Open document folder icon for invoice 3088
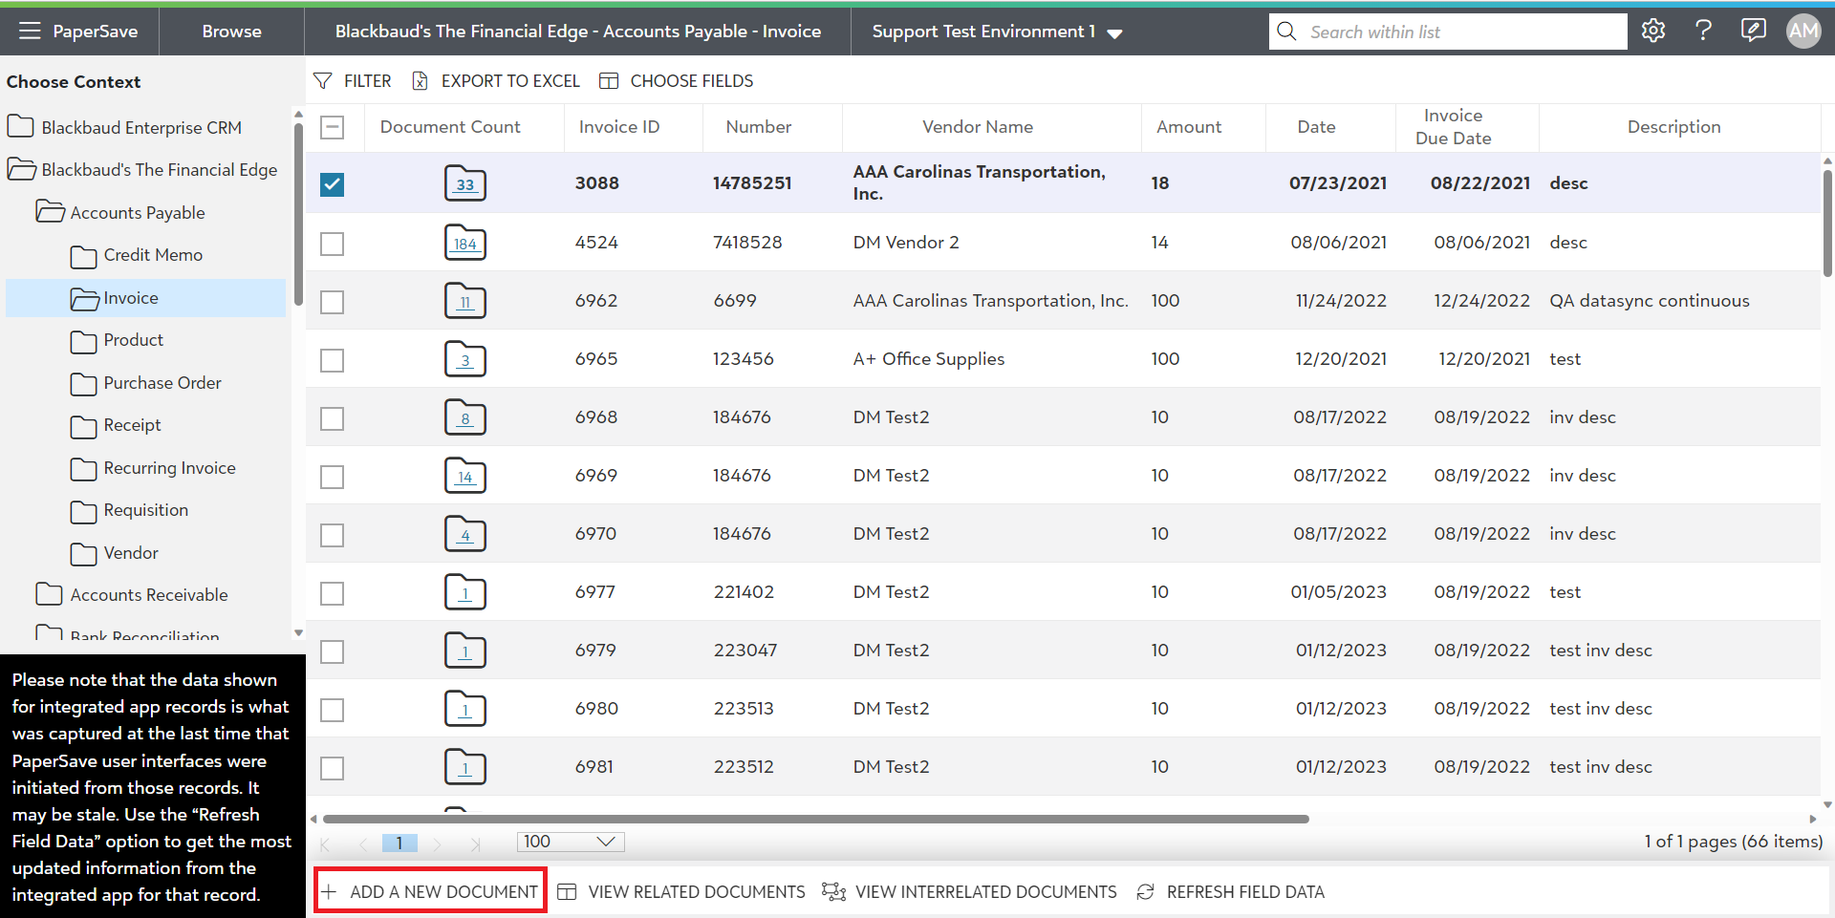This screenshot has width=1835, height=918. pos(465,183)
